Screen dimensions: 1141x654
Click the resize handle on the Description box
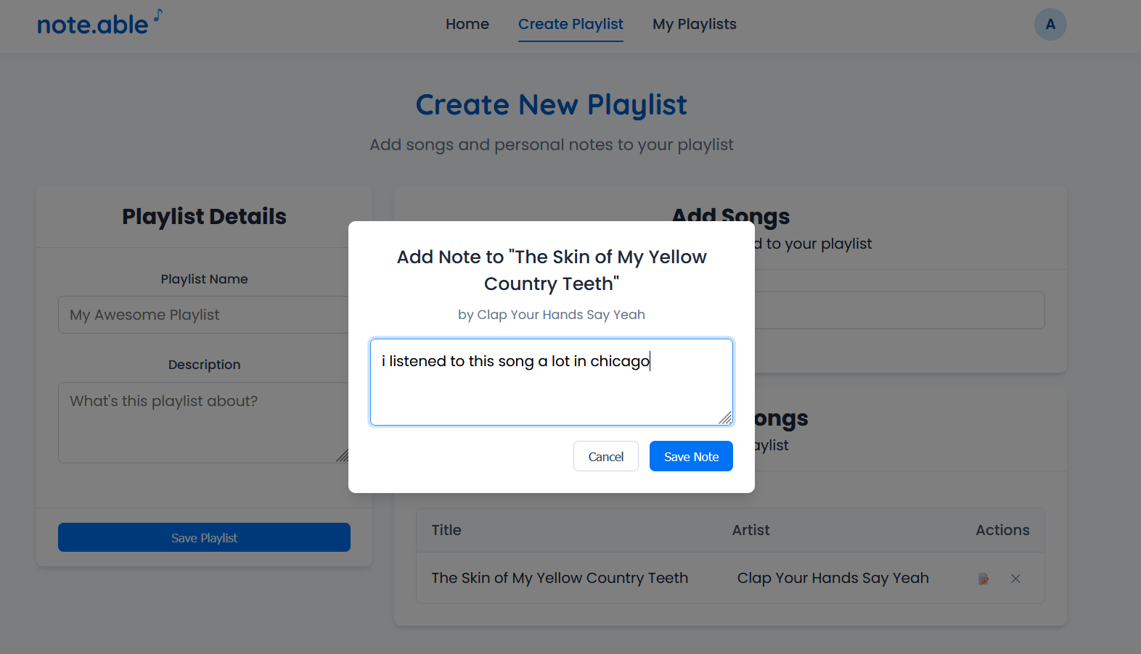[x=344, y=457]
